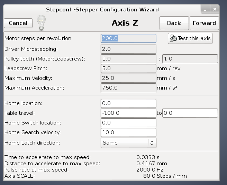Edit the Home Search velocity field
227x185 pixels.
[128, 132]
